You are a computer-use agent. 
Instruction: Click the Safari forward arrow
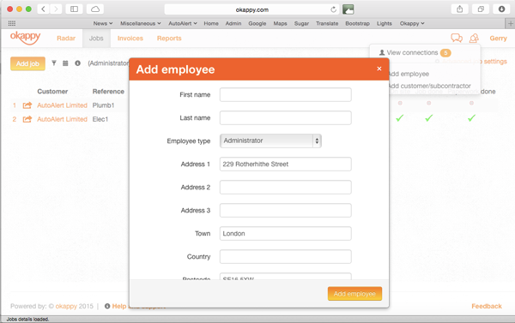pos(56,9)
